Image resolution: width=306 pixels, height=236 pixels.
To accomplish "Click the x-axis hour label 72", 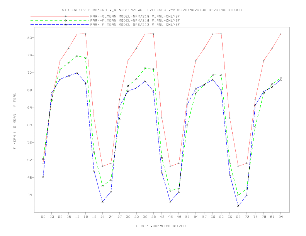I will click(x=247, y=217).
